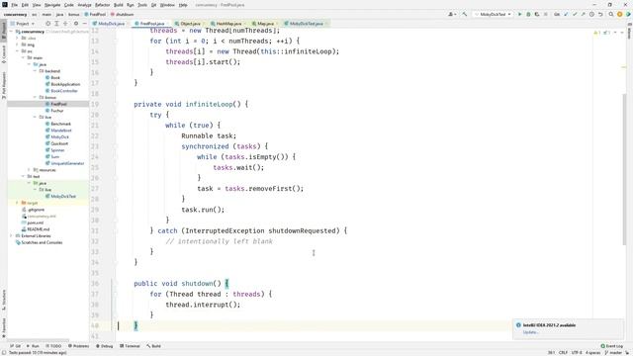Collapse the concurrency root node

click(x=11, y=32)
